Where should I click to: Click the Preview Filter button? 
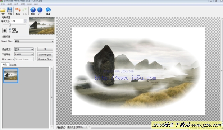(45, 59)
